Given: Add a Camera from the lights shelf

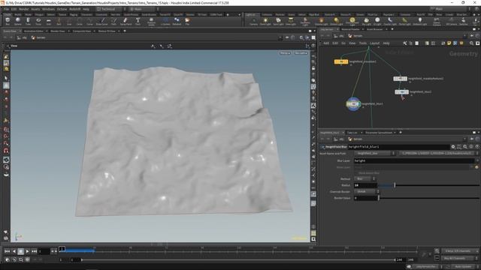Looking at the screenshot, I should click(253, 21).
